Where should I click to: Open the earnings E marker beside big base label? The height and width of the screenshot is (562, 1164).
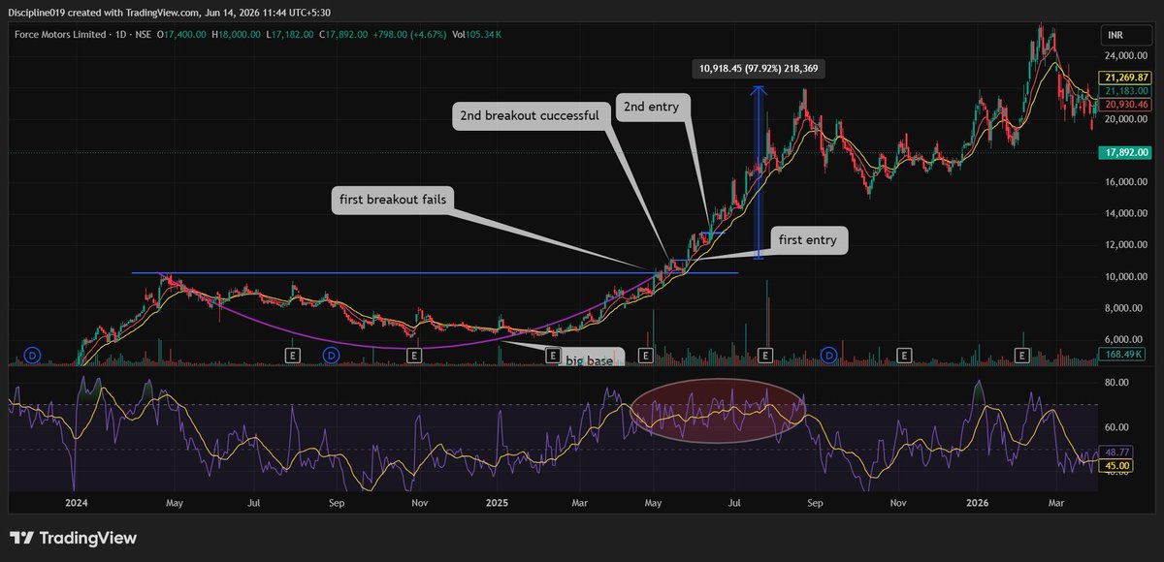pyautogui.click(x=553, y=356)
